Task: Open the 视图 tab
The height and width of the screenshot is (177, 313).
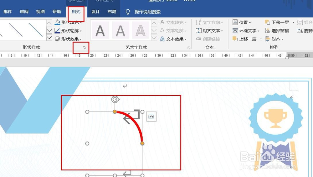Action: pyautogui.click(x=40, y=12)
